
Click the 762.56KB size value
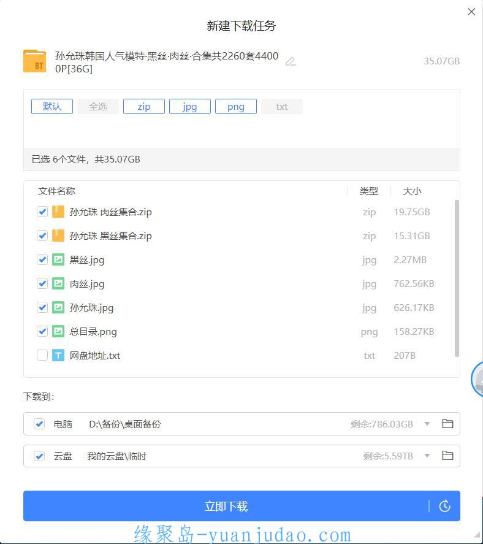click(x=414, y=284)
